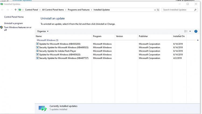Navigate to Programs and Features breadcrumb
This screenshot has width=202, height=114.
(x=79, y=10)
